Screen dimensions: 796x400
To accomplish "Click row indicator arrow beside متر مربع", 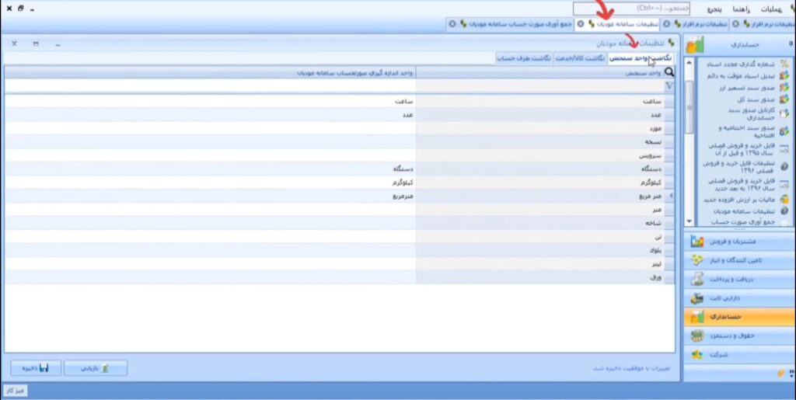I will 670,196.
